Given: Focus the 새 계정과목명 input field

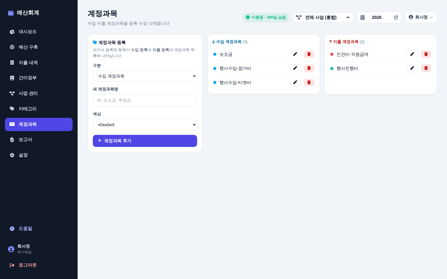Looking at the screenshot, I should [x=145, y=100].
